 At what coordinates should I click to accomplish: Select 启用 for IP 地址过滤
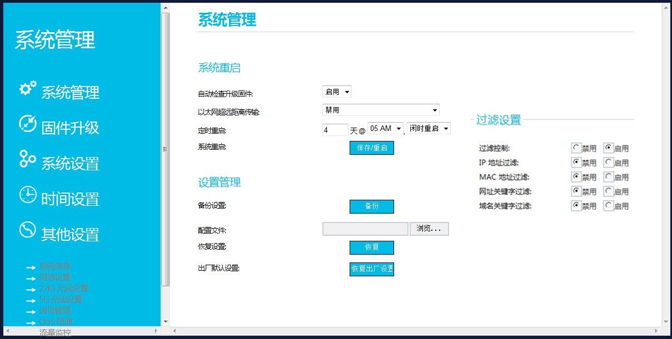click(x=608, y=163)
